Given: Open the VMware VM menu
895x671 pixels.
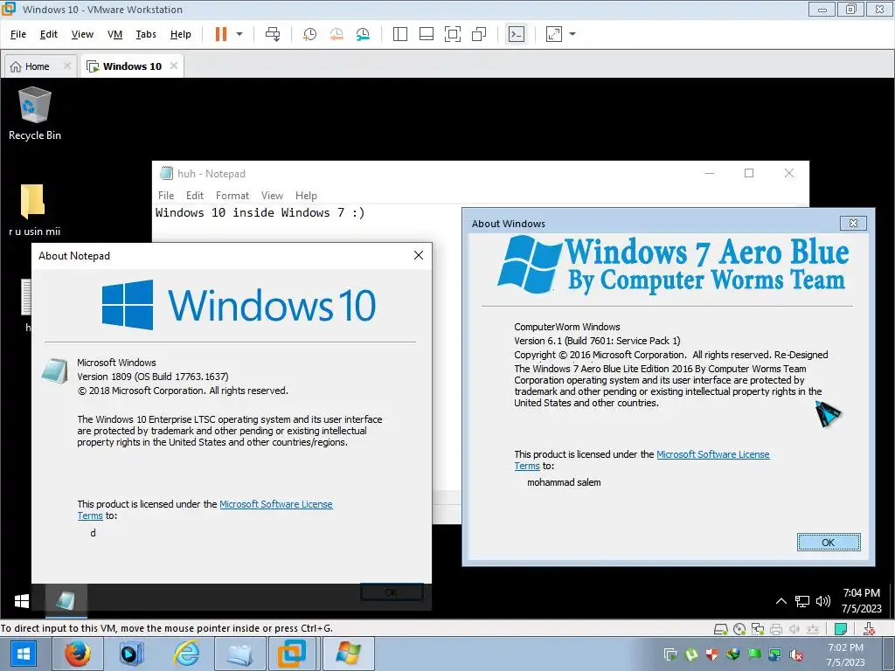Looking at the screenshot, I should coord(114,34).
